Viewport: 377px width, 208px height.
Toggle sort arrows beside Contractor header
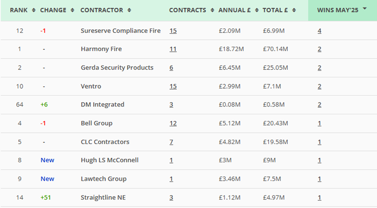point(129,10)
